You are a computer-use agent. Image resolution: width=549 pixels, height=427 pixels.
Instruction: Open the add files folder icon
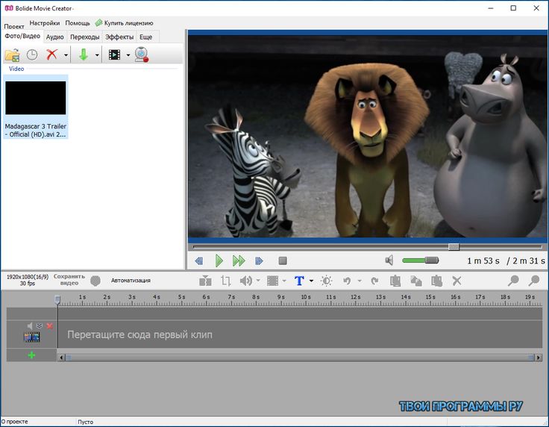click(12, 55)
